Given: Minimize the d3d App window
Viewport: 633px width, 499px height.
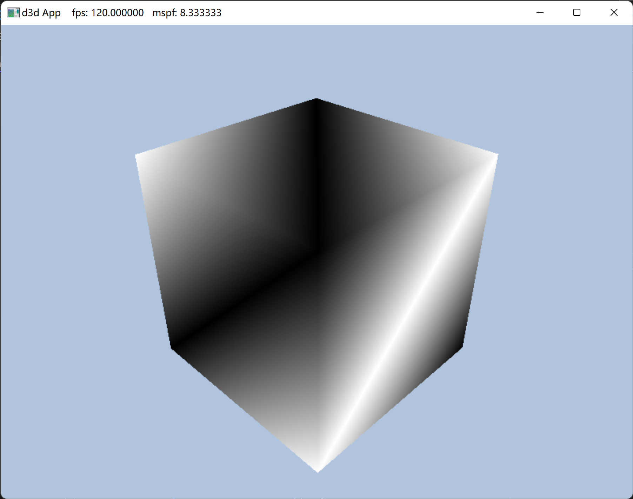Looking at the screenshot, I should [540, 13].
